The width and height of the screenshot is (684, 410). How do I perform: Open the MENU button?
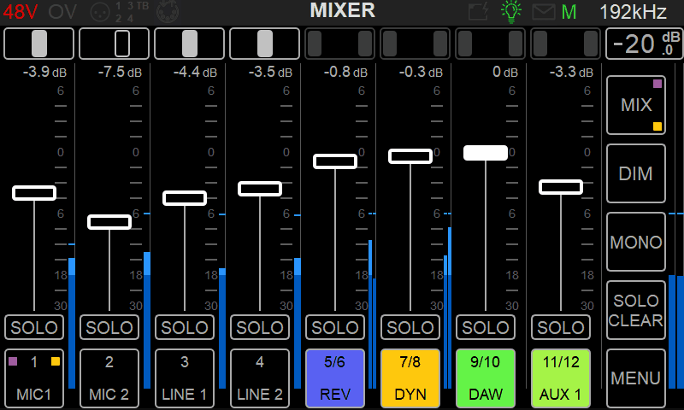[x=636, y=378]
